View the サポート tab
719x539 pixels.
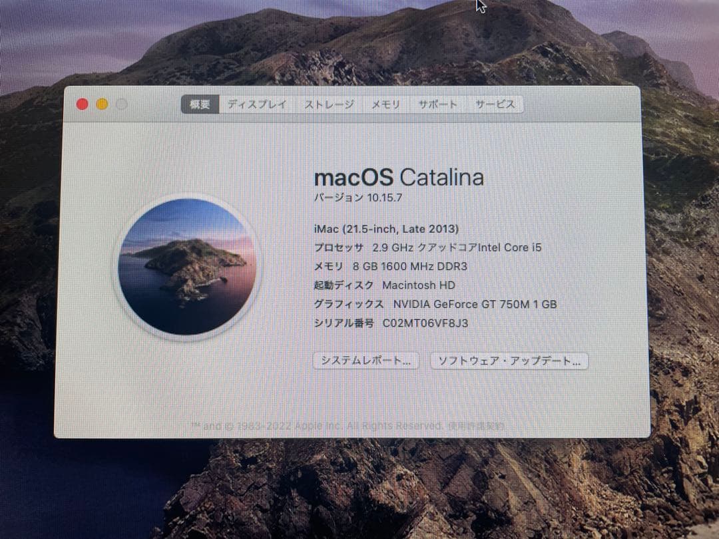[x=437, y=104]
